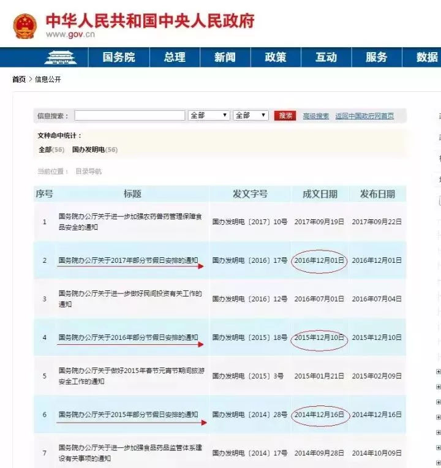Click 首页 in the breadcrumb

19,80
